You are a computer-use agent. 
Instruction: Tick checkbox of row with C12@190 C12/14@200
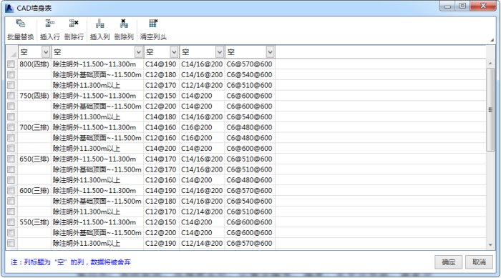tap(11, 243)
